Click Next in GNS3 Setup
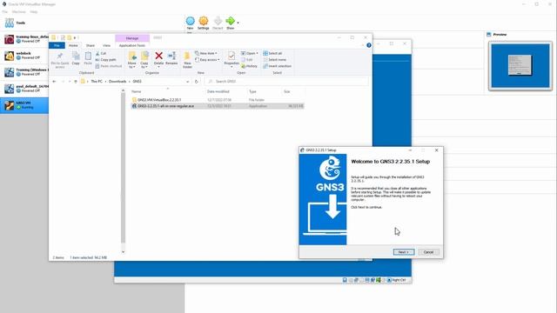This screenshot has width=557, height=313. point(404,252)
